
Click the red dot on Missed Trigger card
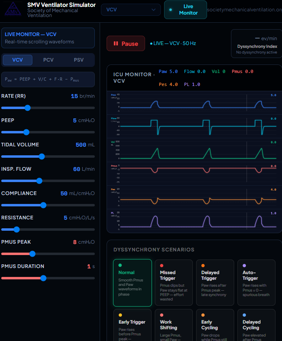coord(162,266)
